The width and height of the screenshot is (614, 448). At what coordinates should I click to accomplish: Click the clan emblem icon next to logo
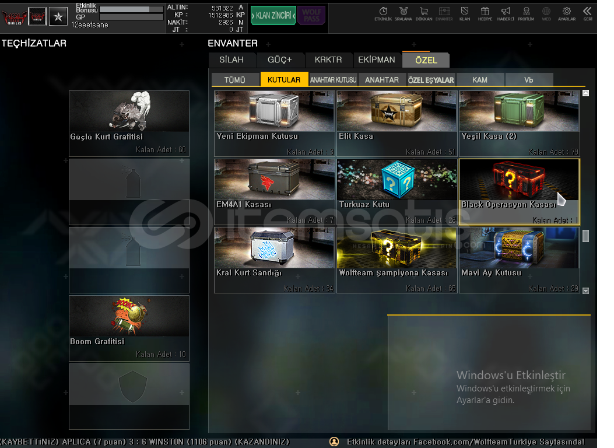(x=37, y=16)
